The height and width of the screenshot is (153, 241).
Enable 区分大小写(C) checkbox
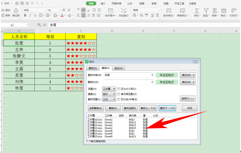(119, 89)
